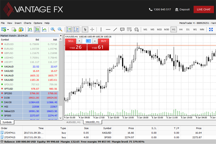
Task: Select the horizontal line drawing tool
Action: tap(108, 30)
